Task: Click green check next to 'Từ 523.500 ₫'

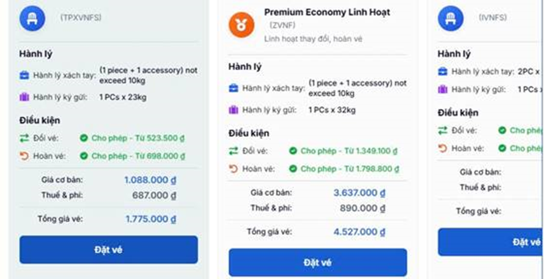Action: [84, 138]
